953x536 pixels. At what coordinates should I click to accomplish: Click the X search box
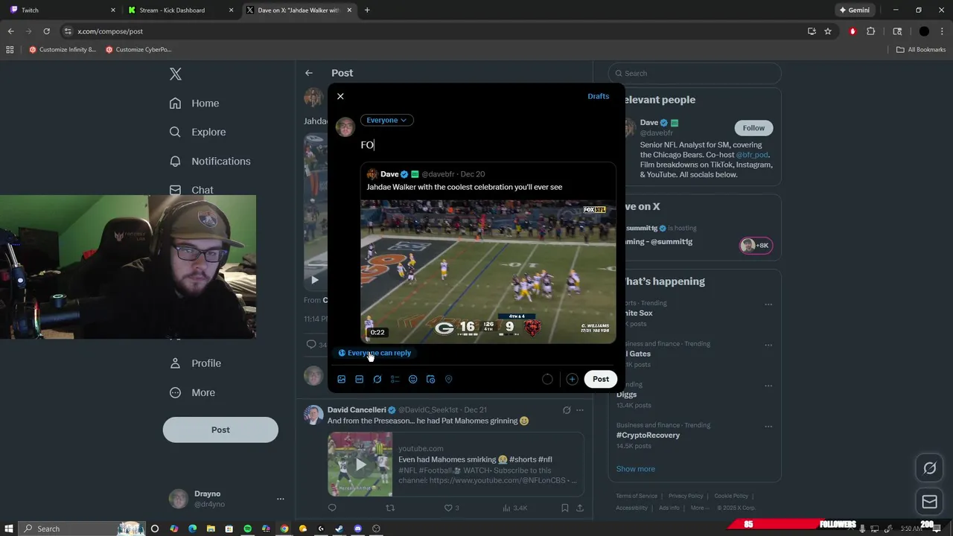click(695, 73)
